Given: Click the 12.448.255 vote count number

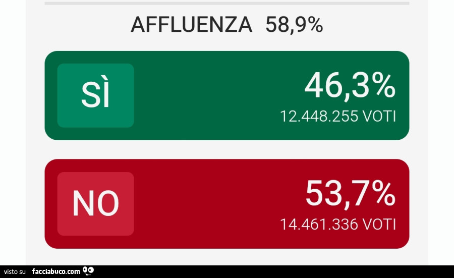Looking at the screenshot, I should tap(319, 117).
